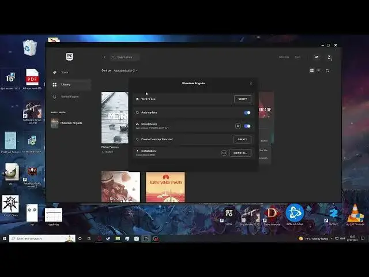Click the Type here to search box
Viewport: 369px width, 277px height.
(42, 238)
